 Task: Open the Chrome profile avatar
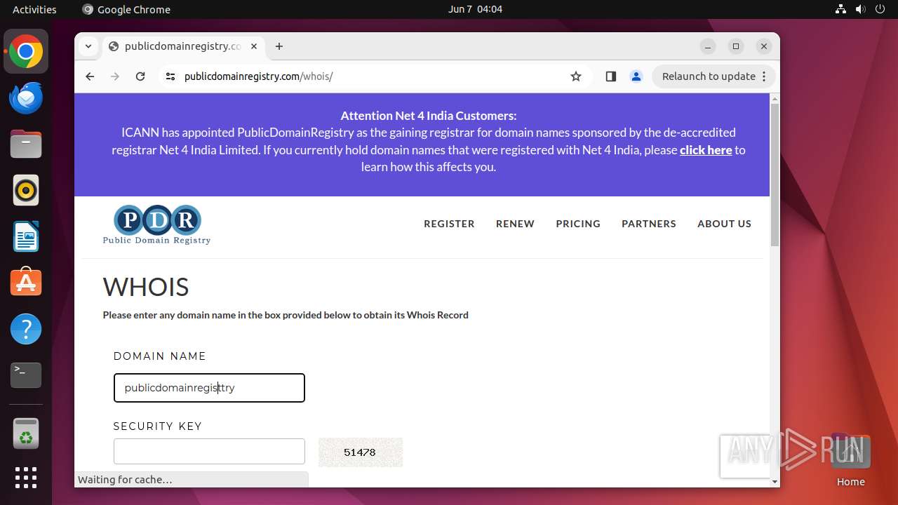(636, 76)
